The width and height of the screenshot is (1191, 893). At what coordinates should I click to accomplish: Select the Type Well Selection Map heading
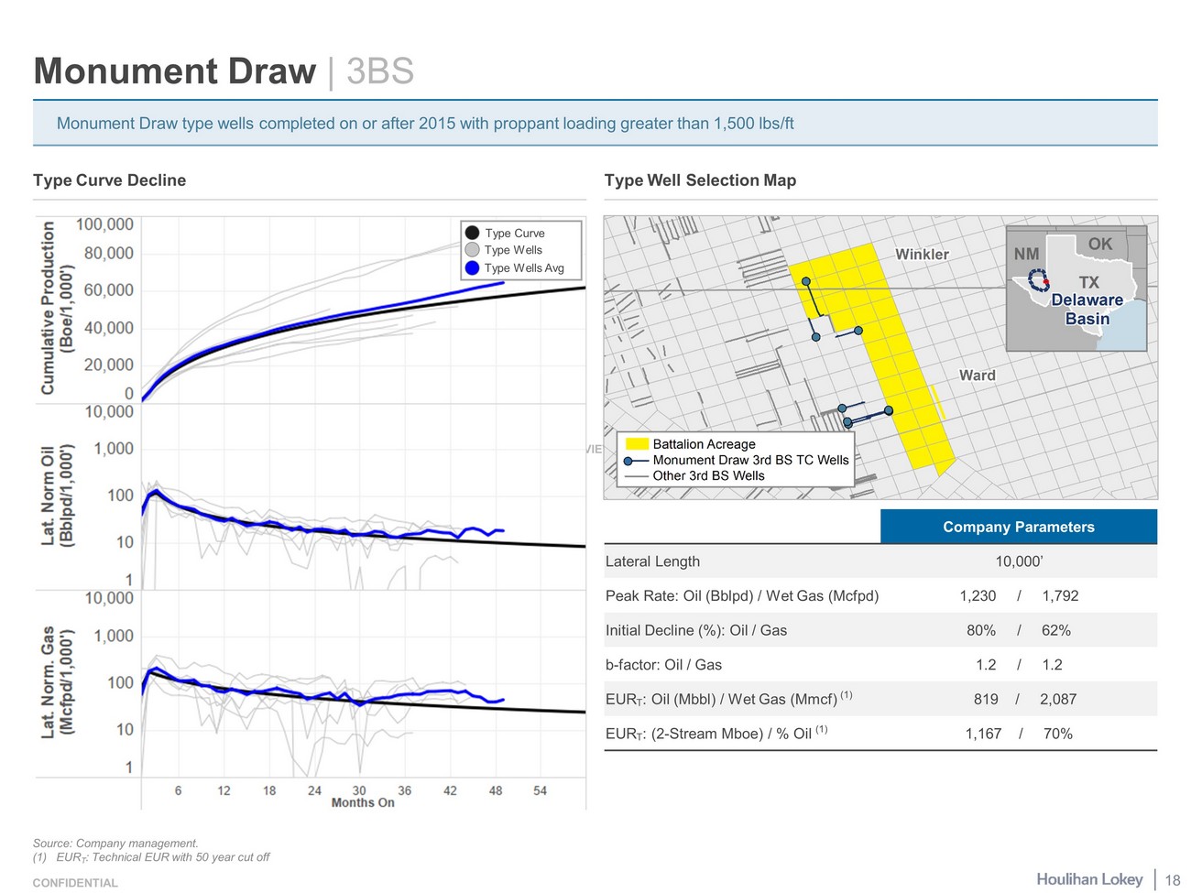pos(700,180)
